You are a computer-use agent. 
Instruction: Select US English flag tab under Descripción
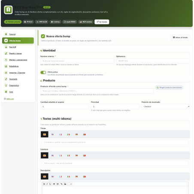pos(52,176)
